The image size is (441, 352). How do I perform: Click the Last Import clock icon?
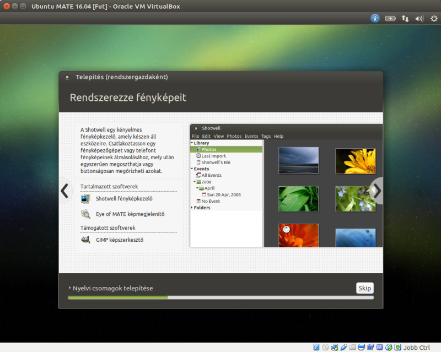pyautogui.click(x=198, y=156)
